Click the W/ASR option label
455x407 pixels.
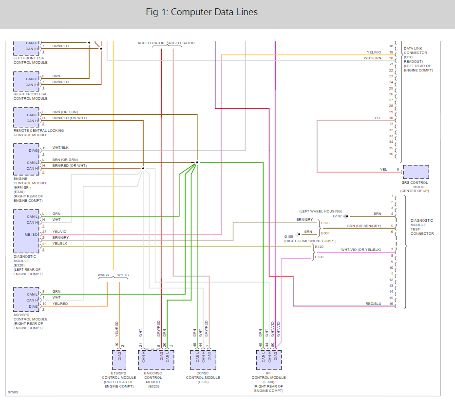click(x=103, y=275)
